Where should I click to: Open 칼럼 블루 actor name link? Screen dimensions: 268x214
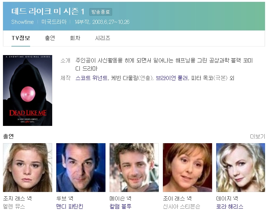click(x=121, y=206)
